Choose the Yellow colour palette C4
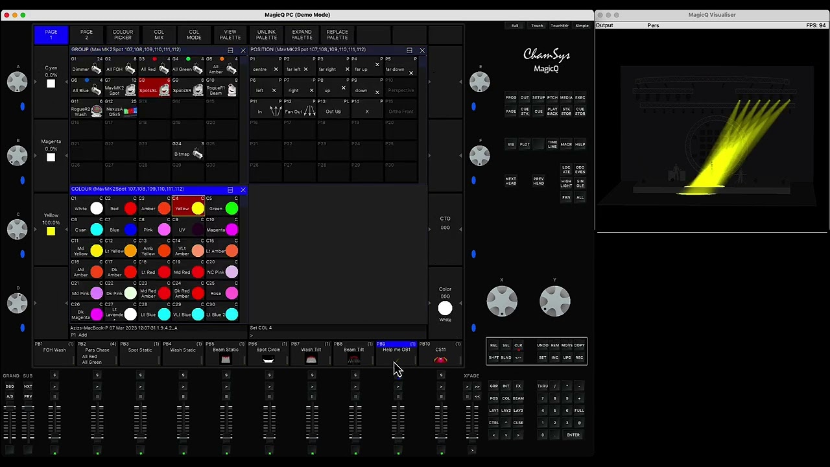The height and width of the screenshot is (467, 830). click(x=188, y=207)
